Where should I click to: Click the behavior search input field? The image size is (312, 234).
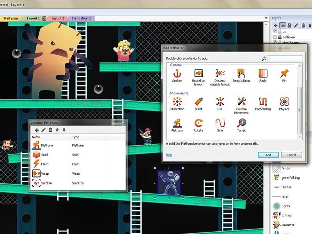(285, 58)
